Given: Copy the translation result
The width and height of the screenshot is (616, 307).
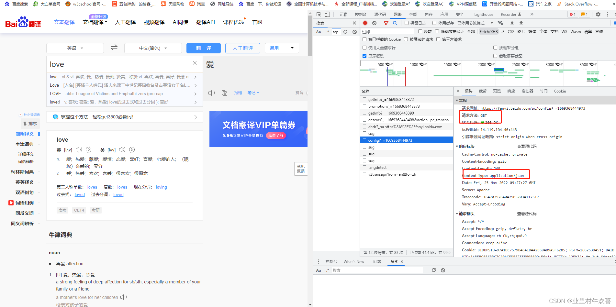Looking at the screenshot, I should 224,93.
